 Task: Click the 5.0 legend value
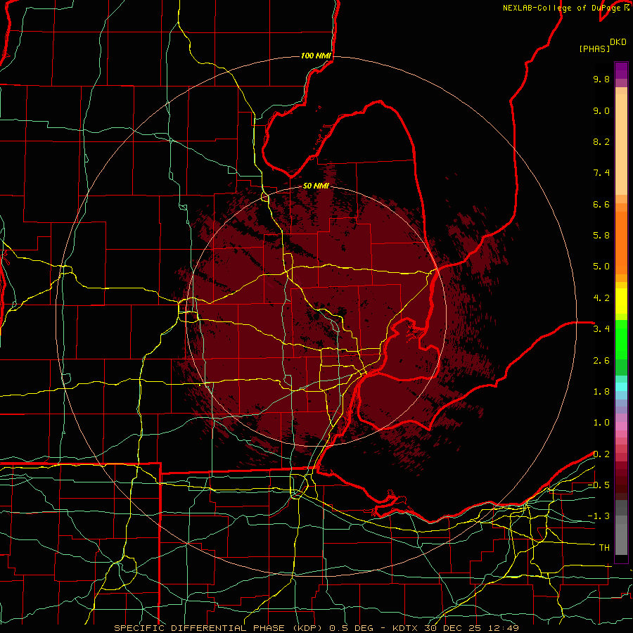tap(601, 267)
